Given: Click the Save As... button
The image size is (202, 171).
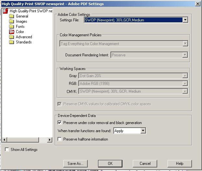Looking at the screenshot, I should click(75, 164).
